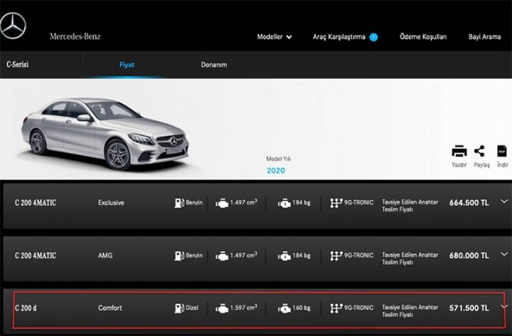
Task: Select the 2020 model year
Action: 276,171
